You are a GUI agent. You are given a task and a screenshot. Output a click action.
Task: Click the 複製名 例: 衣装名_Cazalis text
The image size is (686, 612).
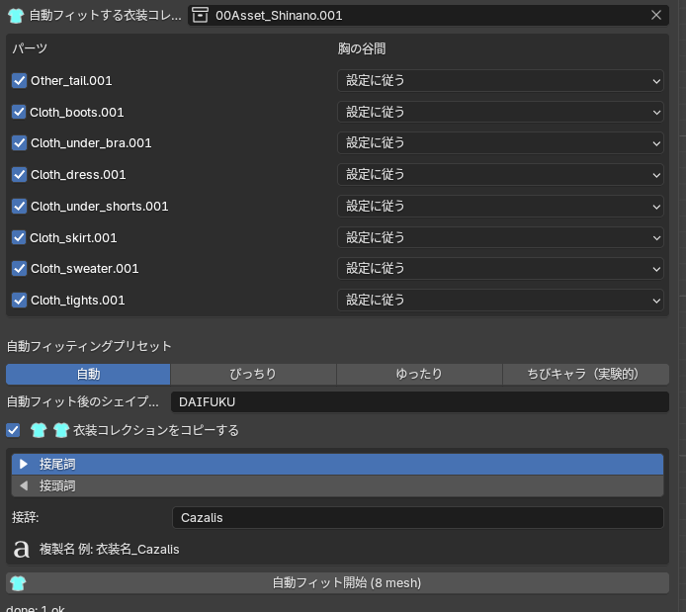[110, 550]
